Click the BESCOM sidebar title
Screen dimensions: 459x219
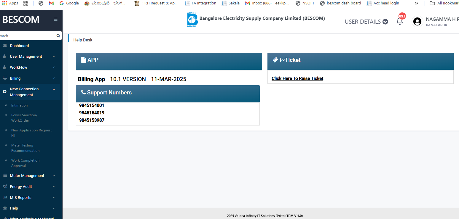(x=21, y=20)
